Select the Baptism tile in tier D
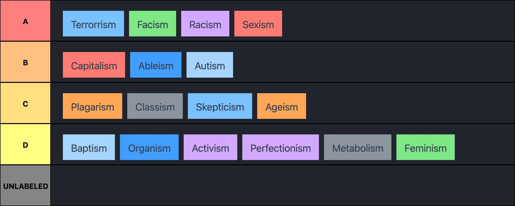Screen dimensions: 515x206 tap(89, 147)
